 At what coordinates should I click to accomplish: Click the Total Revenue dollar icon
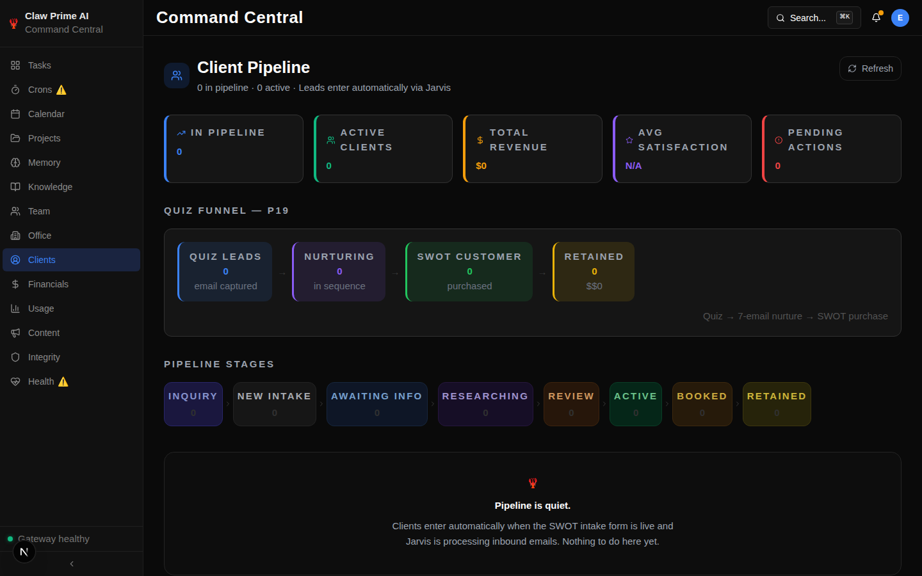[480, 140]
